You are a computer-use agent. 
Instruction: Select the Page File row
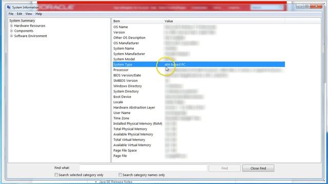click(199, 156)
